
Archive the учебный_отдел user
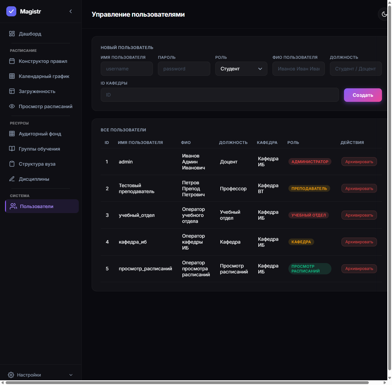tap(359, 215)
